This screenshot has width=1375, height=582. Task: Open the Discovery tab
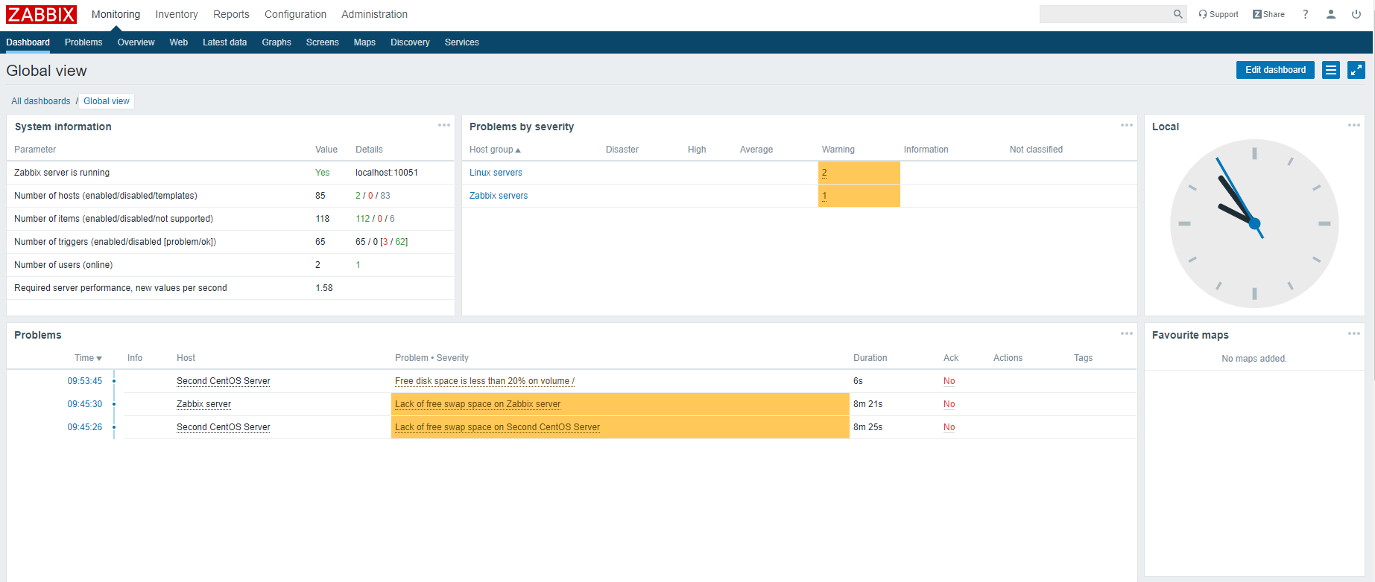pos(410,42)
